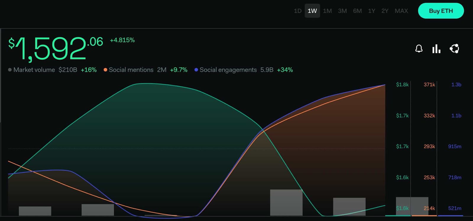Toggle the blue Social engagements legend dot
Image resolution: width=473 pixels, height=221 pixels.
[x=196, y=70]
